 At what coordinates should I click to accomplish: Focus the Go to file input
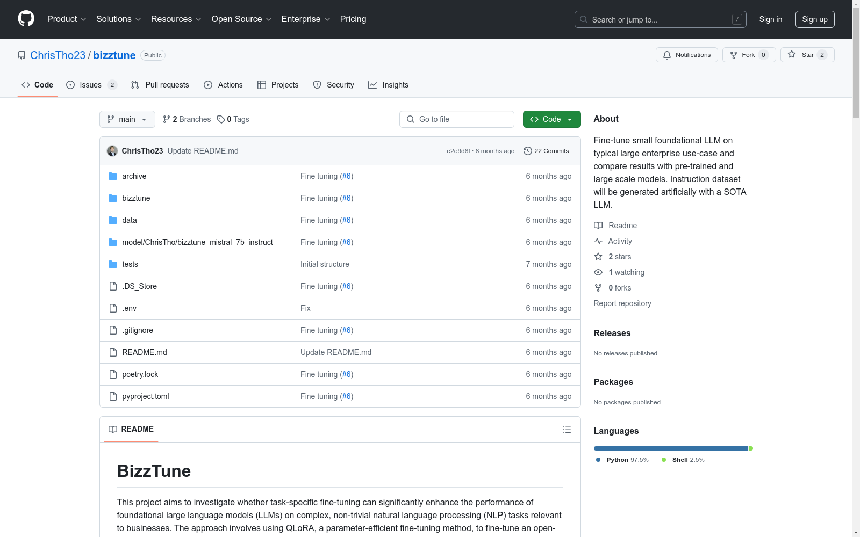(456, 119)
